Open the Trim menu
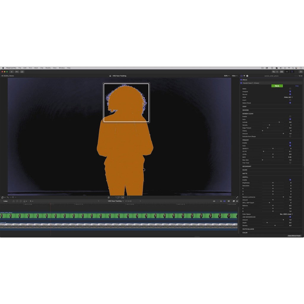304x304 pixels. pos(30,68)
